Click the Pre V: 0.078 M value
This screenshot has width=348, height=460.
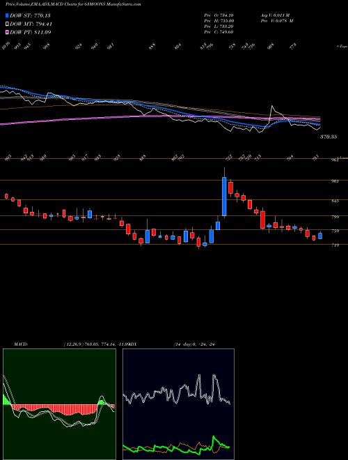click(277, 21)
